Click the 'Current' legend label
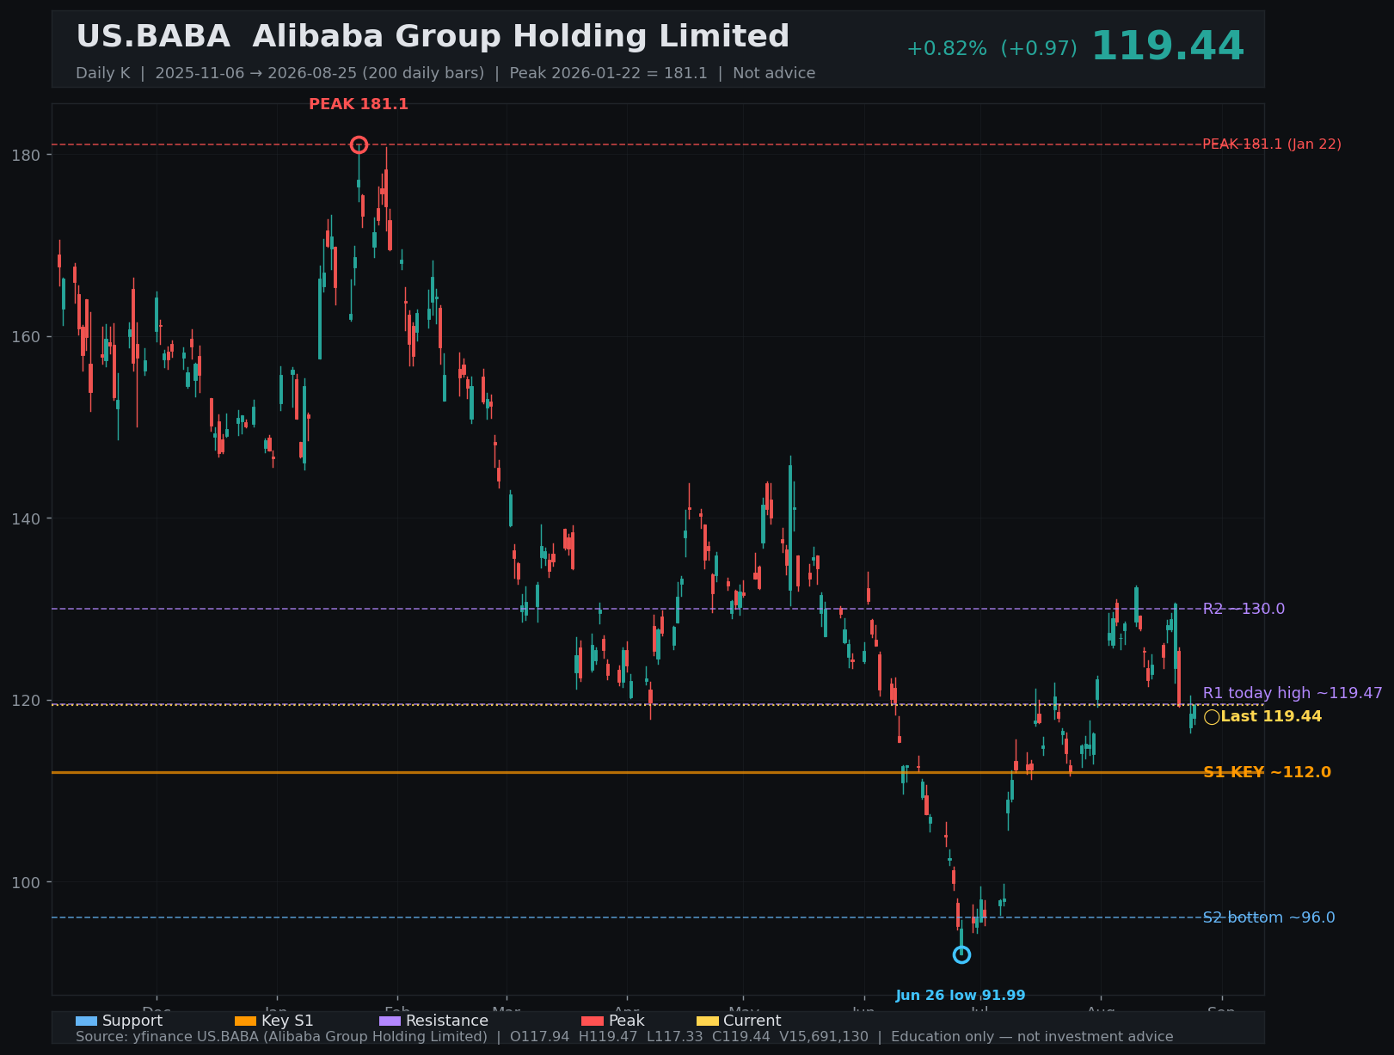Viewport: 1394px width, 1055px height. (x=752, y=1021)
